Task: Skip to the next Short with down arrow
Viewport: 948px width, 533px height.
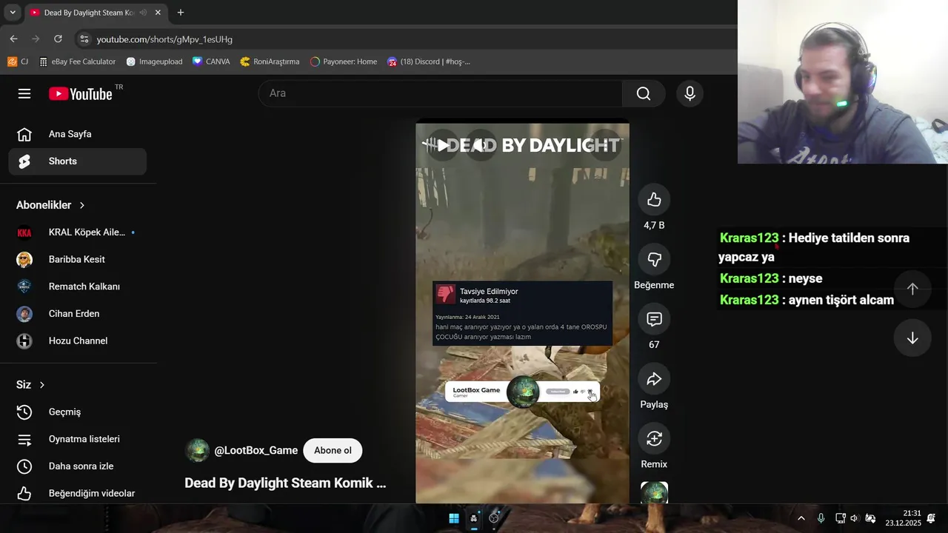Action: [x=912, y=338]
